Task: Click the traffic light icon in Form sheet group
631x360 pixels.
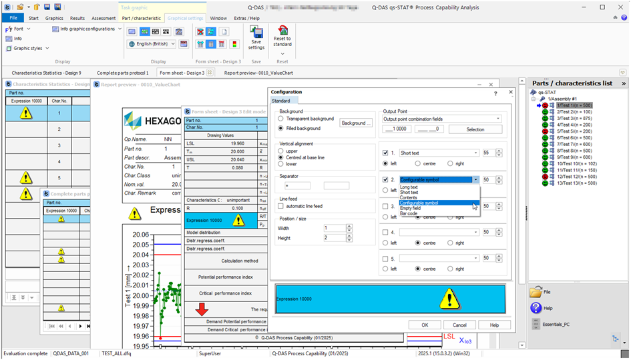Action: [234, 44]
